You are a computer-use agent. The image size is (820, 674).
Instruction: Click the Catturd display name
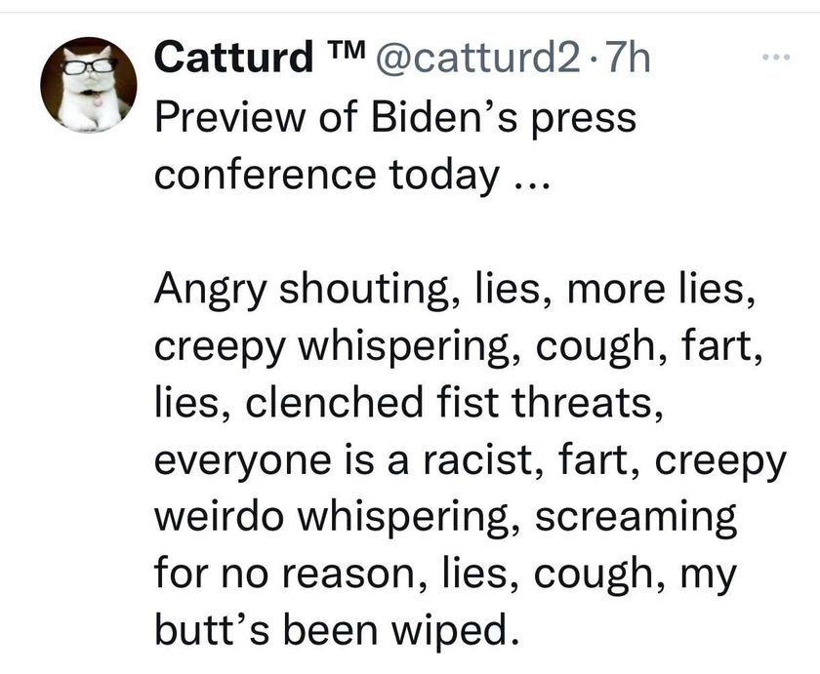pos(233,57)
